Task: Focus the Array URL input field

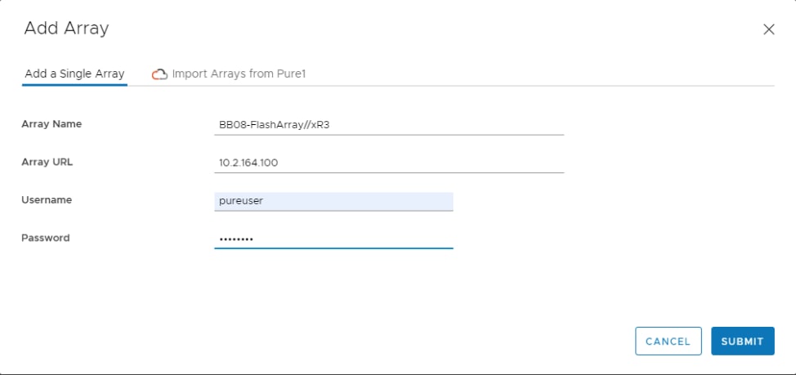Action: [389, 163]
